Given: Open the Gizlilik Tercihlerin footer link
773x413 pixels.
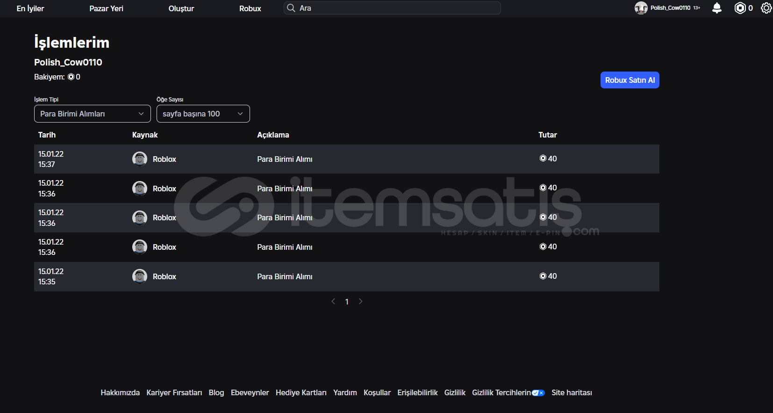Looking at the screenshot, I should tap(501, 393).
